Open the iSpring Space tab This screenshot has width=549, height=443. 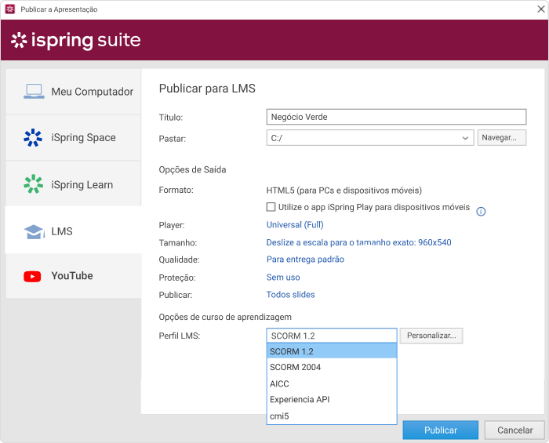[x=74, y=137]
